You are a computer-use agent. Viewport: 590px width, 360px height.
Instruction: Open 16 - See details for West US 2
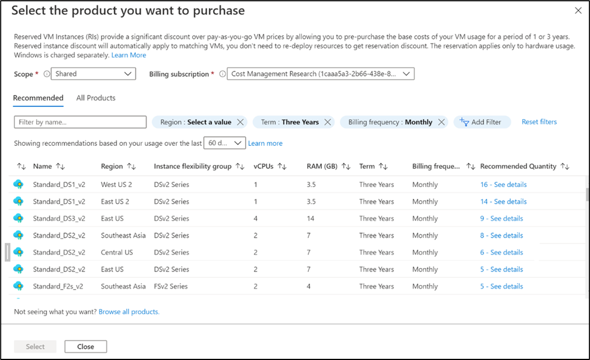tap(503, 185)
